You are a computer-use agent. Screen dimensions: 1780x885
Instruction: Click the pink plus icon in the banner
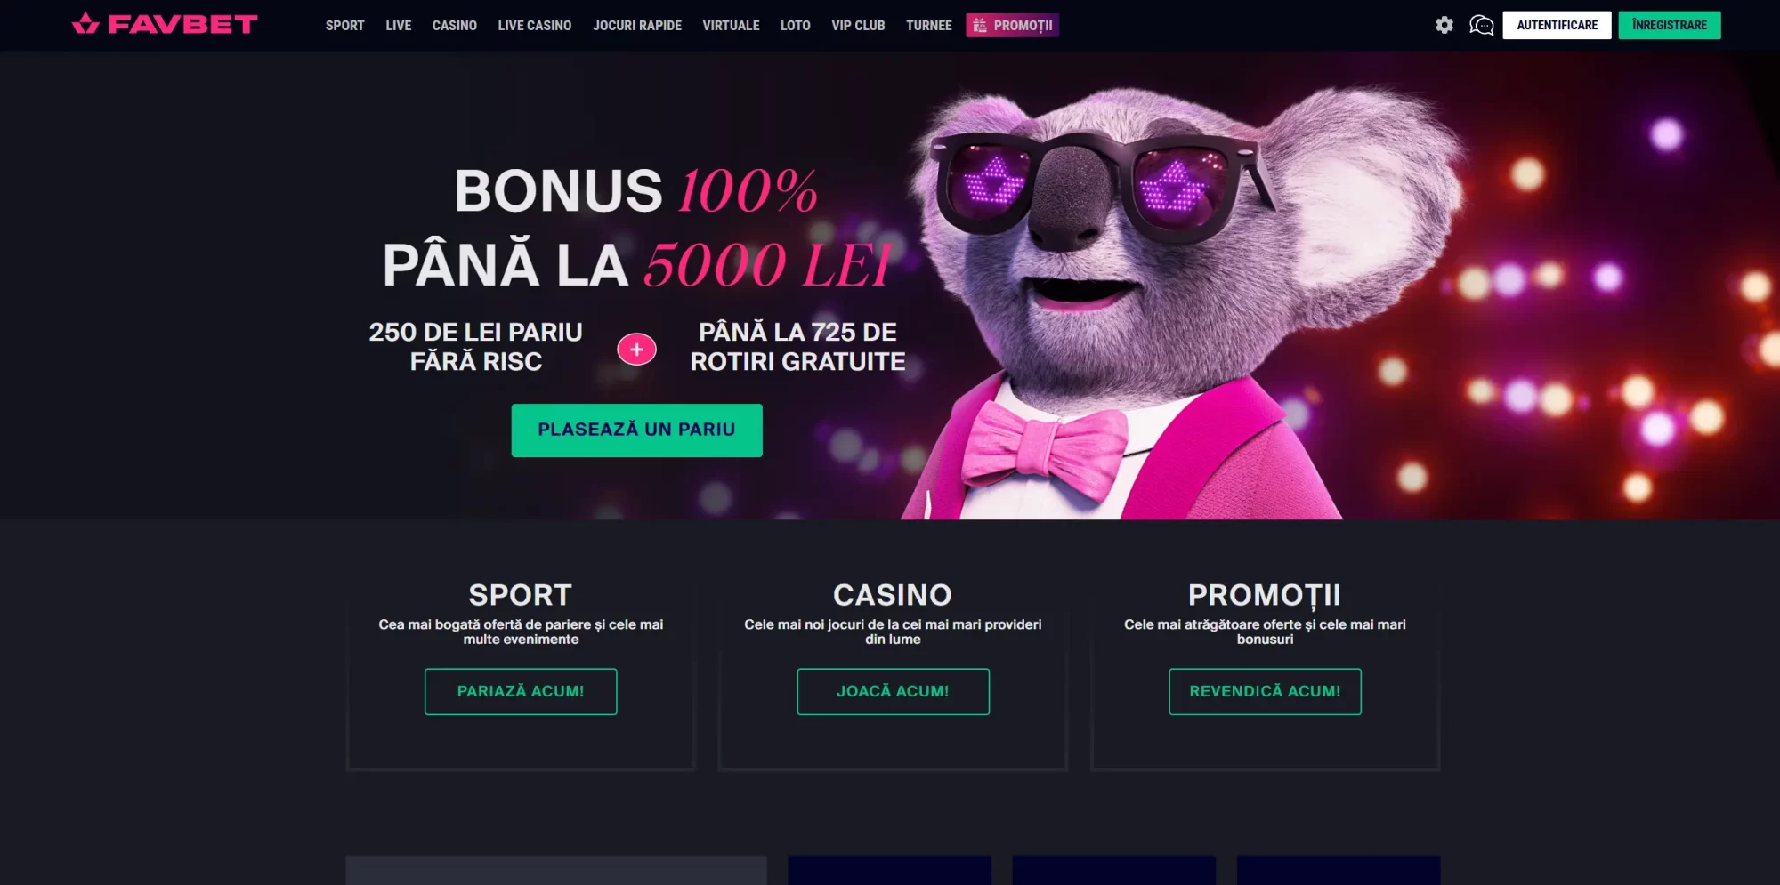pyautogui.click(x=636, y=350)
